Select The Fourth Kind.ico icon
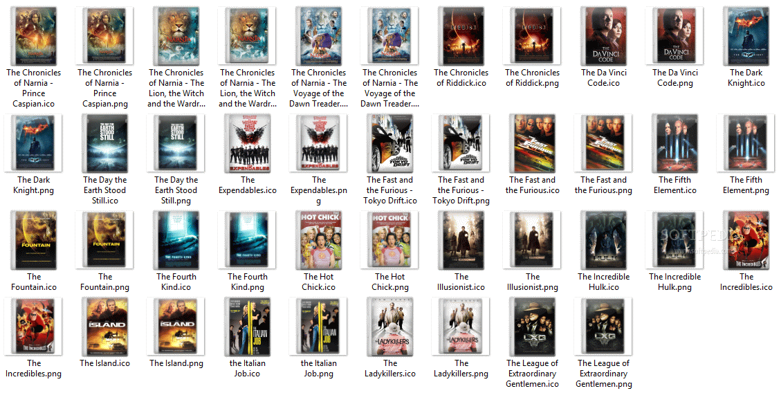The image size is (781, 393). click(x=176, y=240)
